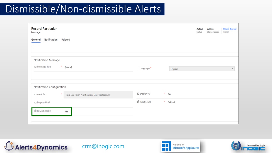
Task: Click the Alert Level value Critical
Action: click(x=171, y=102)
